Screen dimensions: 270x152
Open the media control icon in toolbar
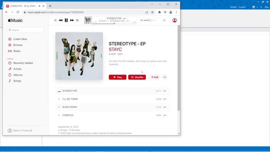[x=165, y=12]
